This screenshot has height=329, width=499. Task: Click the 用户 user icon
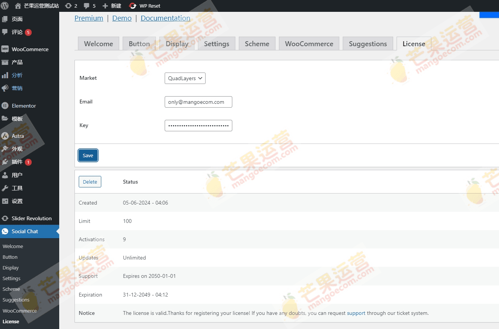click(5, 175)
